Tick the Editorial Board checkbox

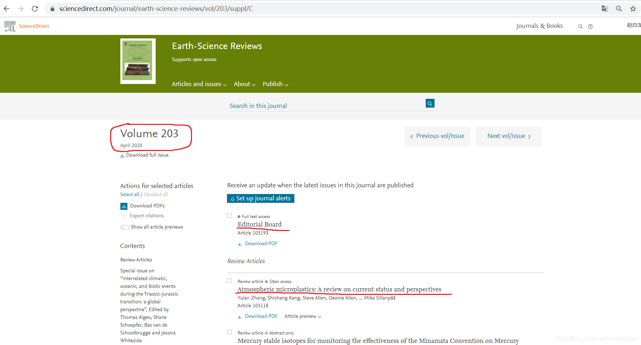pos(229,216)
